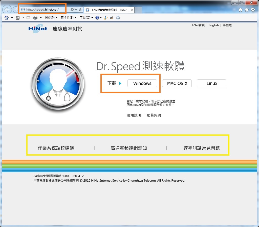
Task: Expand the RSS feeds dropdown arrow
Action: [23, 18]
